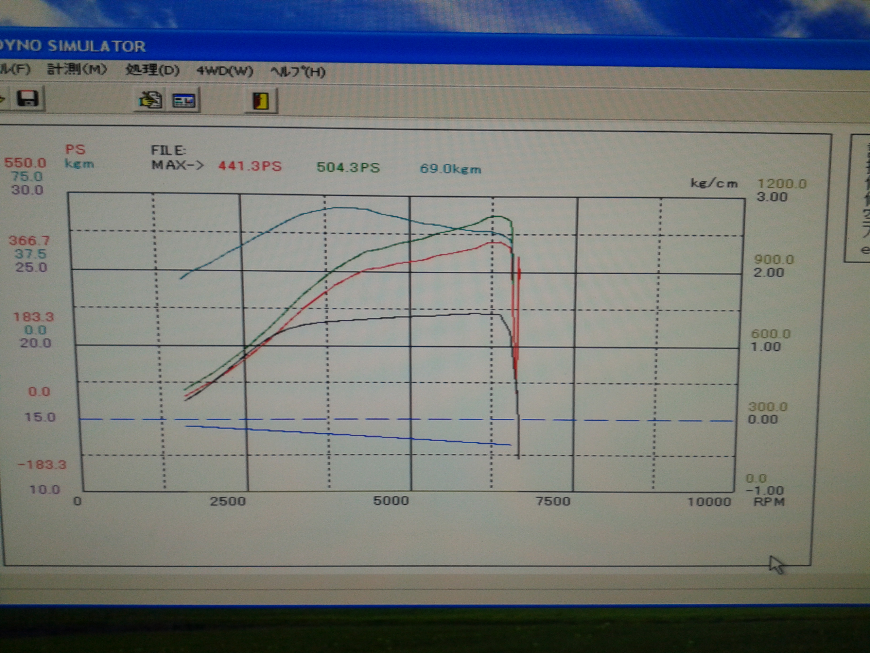Click the display window settings icon
Image resolution: width=870 pixels, height=653 pixels.
184,101
